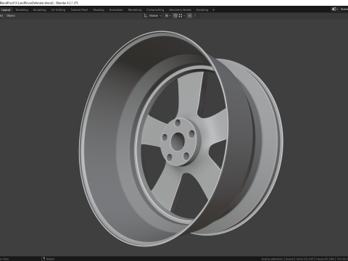
Task: Toggle proportional editing icon
Action: [190, 16]
